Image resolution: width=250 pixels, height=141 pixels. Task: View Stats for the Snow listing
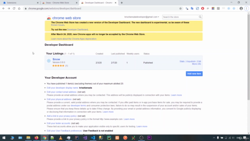pyautogui.click(x=182, y=61)
